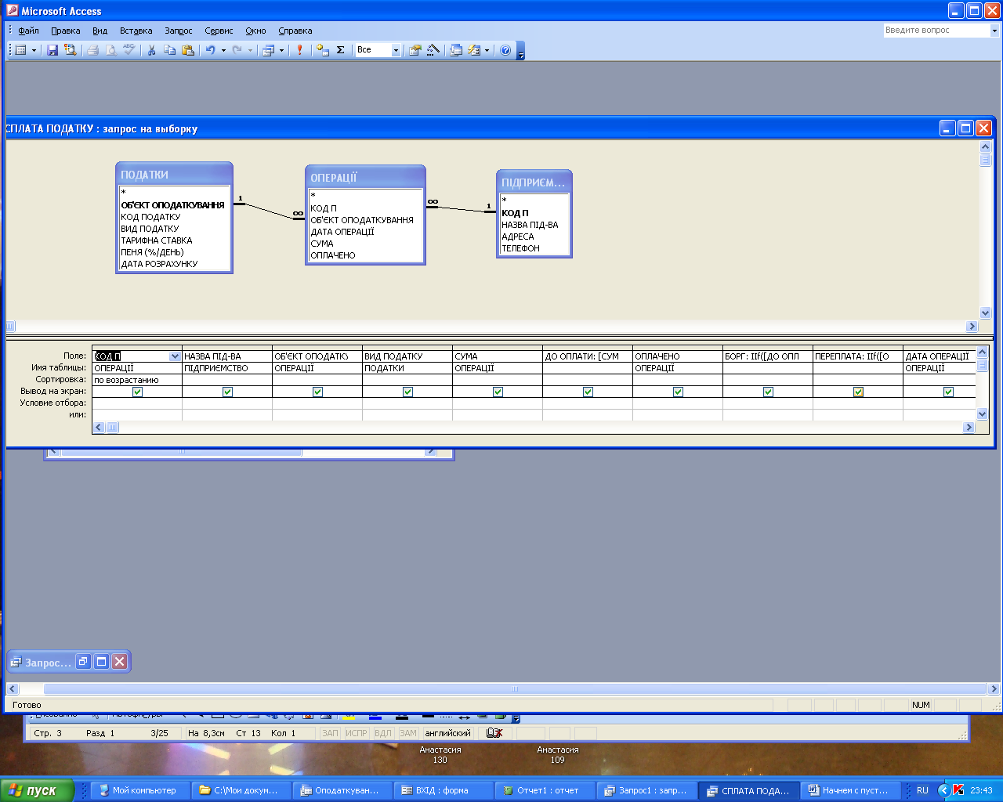Click the 'Введите вопрос' help input box
This screenshot has height=802, width=1003.
click(936, 31)
